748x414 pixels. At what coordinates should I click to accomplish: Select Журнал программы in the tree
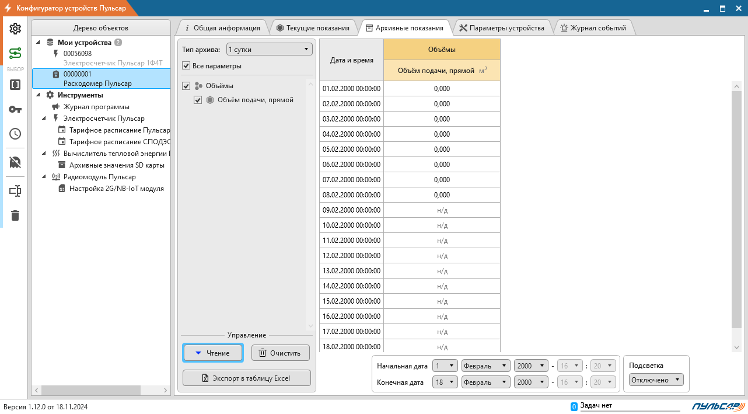coord(96,107)
